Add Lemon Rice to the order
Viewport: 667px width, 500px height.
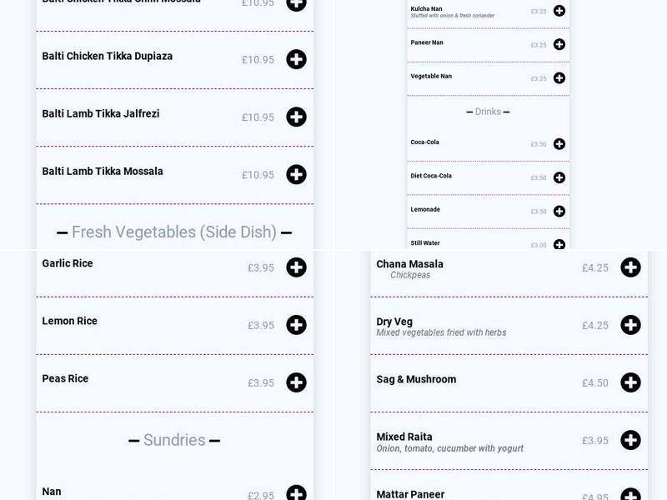point(294,323)
